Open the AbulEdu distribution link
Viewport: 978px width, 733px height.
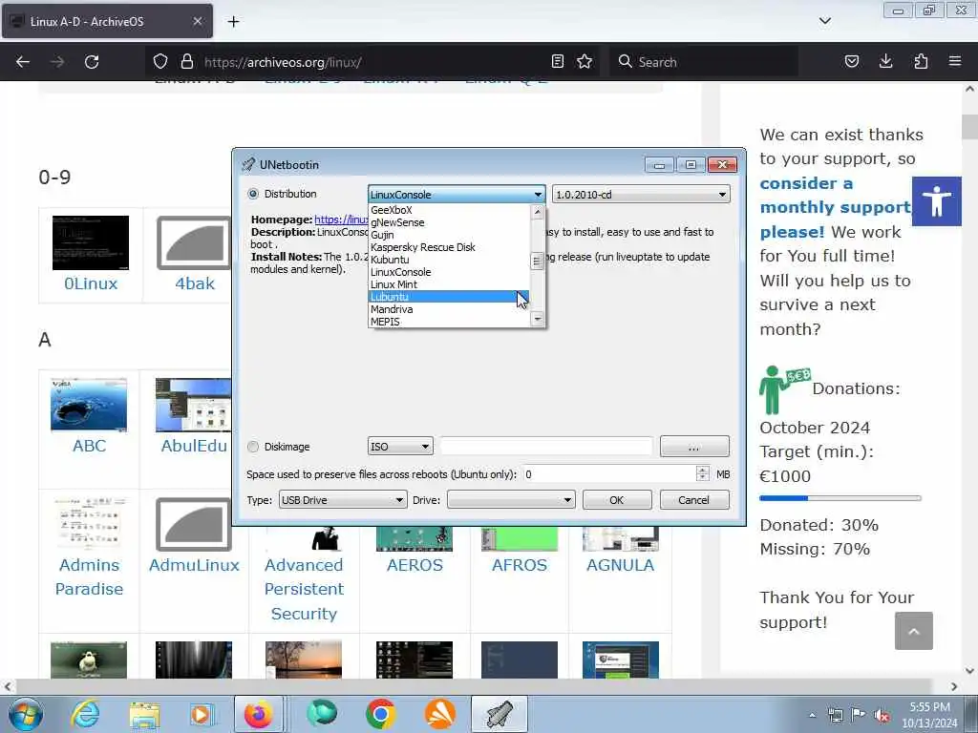194,446
